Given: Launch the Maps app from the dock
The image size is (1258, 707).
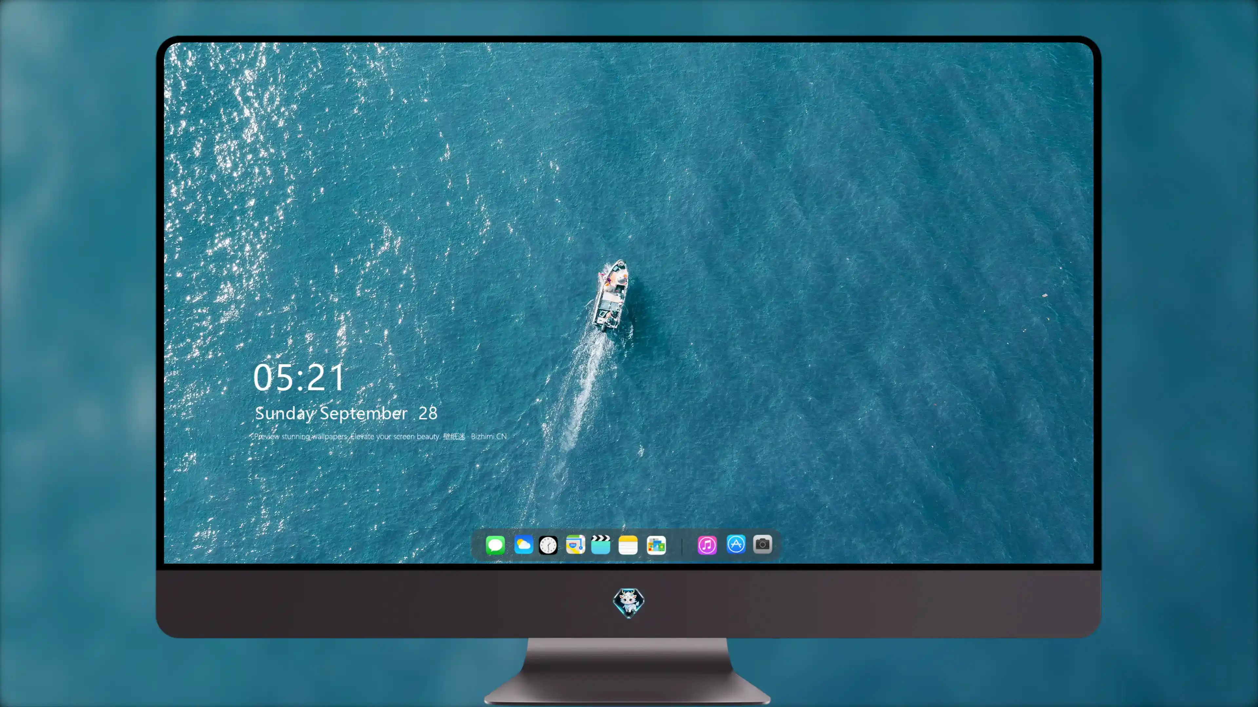Looking at the screenshot, I should 575,545.
